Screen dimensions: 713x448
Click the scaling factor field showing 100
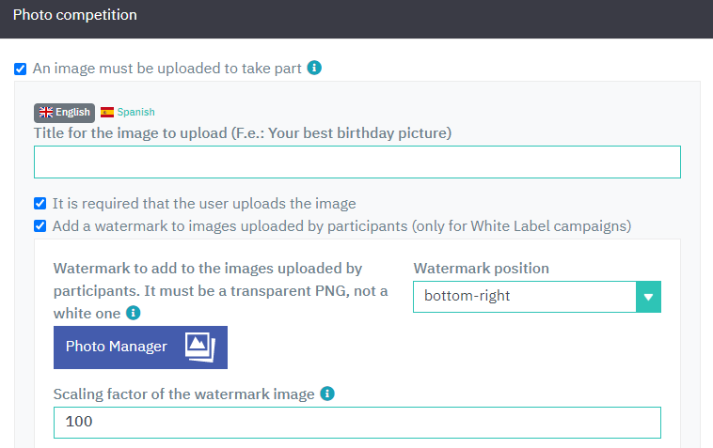(357, 423)
